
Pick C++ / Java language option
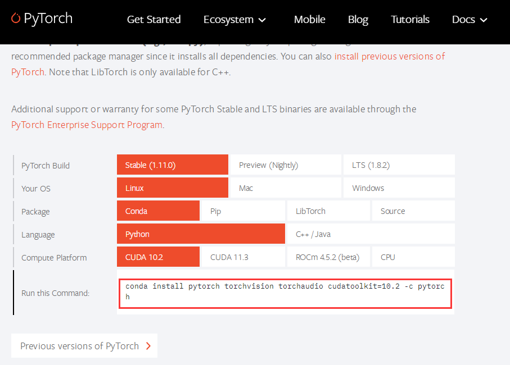371,234
